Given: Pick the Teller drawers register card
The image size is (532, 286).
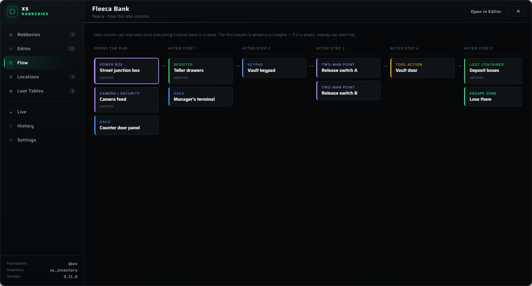Looking at the screenshot, I should (201, 71).
